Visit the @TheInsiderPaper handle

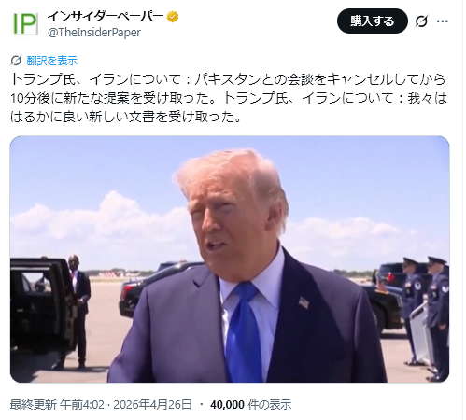[94, 33]
